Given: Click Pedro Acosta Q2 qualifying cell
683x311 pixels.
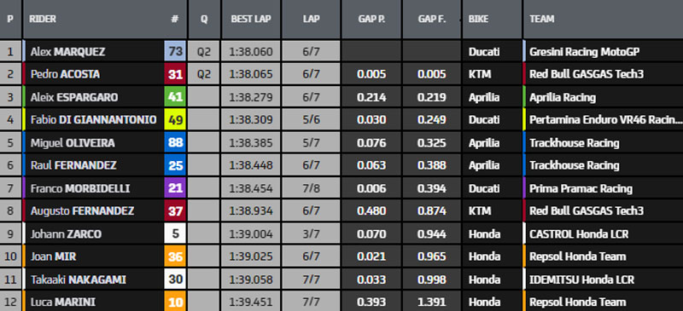Looking at the screenshot, I should pos(204,74).
